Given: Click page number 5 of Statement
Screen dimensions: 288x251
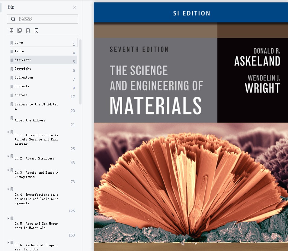Looking at the screenshot, I should pos(74,62).
